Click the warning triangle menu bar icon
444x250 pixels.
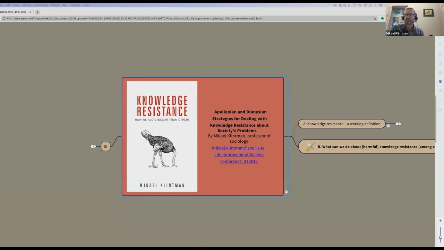pos(370,5)
